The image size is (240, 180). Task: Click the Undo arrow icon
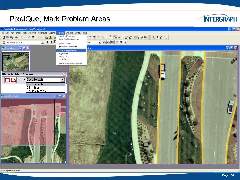tap(37, 37)
